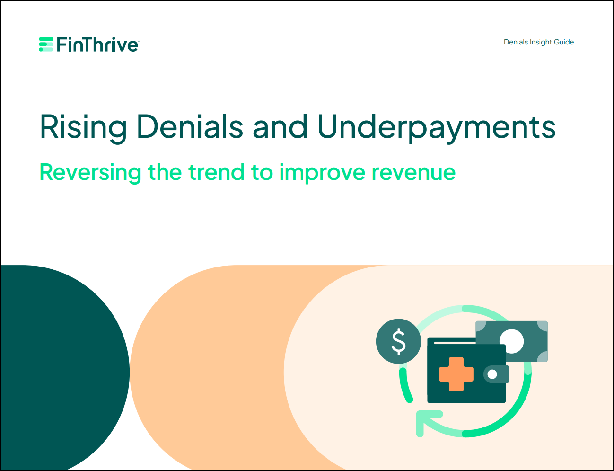This screenshot has width=614, height=471.
Task: Click the dollar sign coin icon
Action: click(x=398, y=341)
